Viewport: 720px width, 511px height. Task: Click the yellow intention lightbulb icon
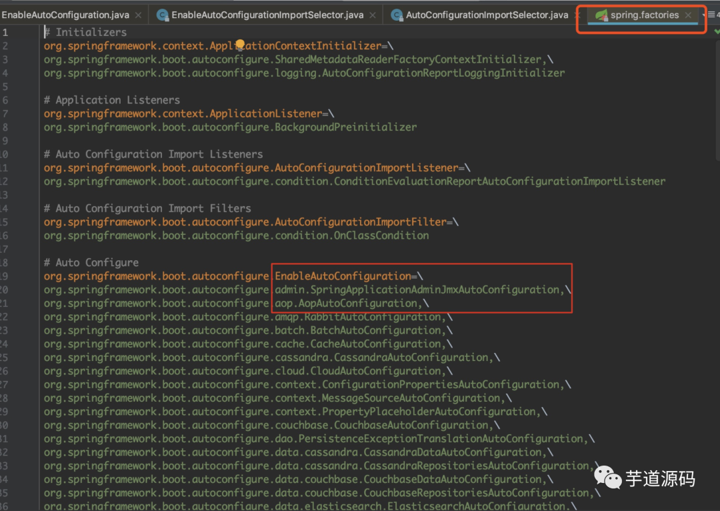(240, 45)
